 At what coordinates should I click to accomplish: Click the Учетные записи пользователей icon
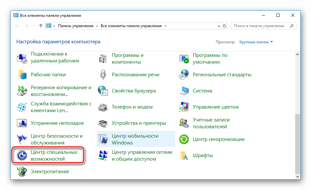[184, 123]
